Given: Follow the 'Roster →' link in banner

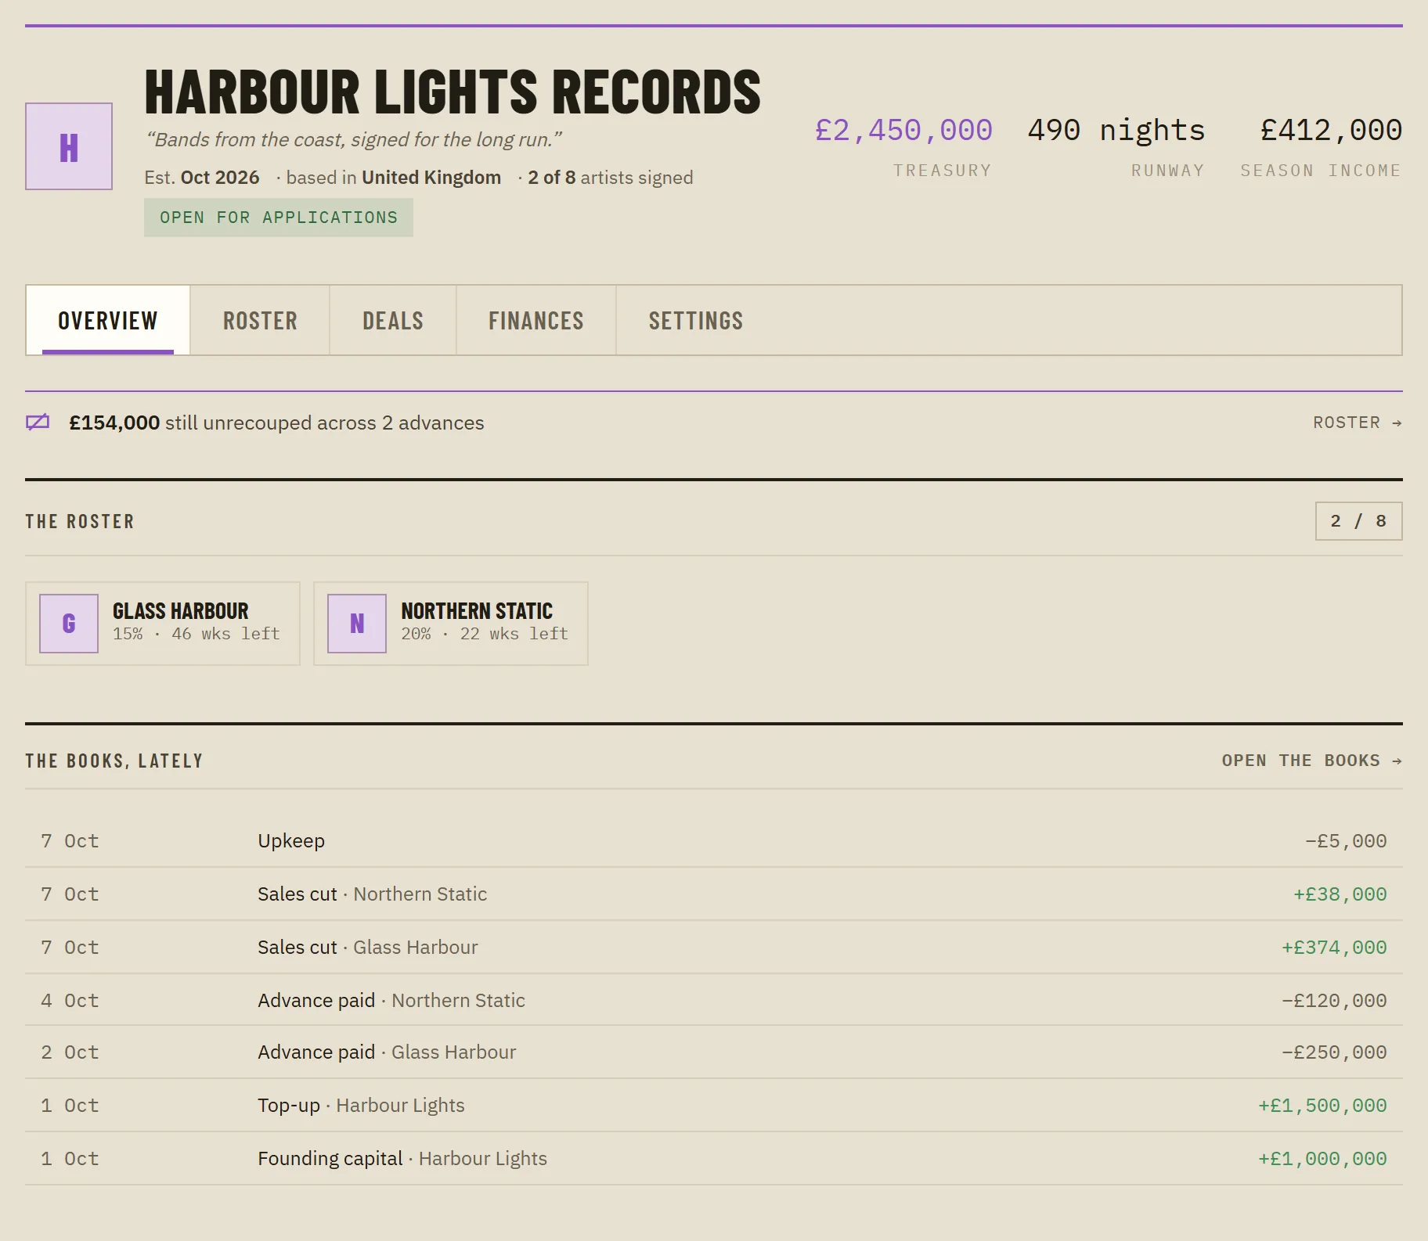Looking at the screenshot, I should pyautogui.click(x=1358, y=423).
